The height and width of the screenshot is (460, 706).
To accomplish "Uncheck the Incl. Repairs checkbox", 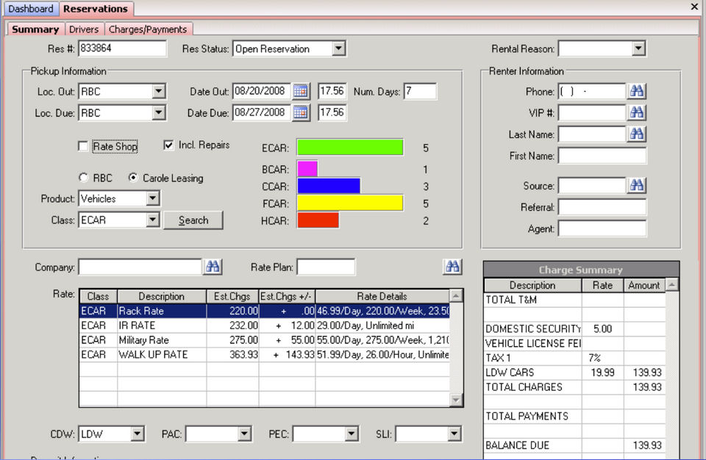I will (169, 145).
